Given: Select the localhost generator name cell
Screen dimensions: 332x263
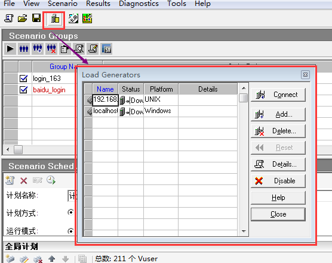Looking at the screenshot, I should 105,111.
